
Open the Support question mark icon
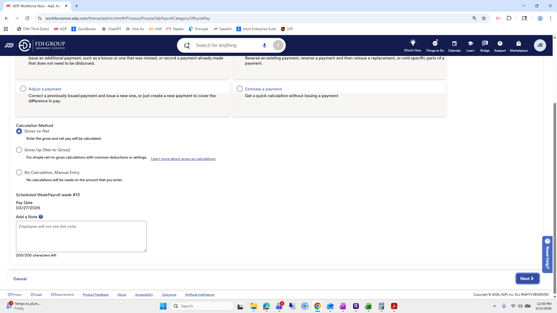coord(500,43)
